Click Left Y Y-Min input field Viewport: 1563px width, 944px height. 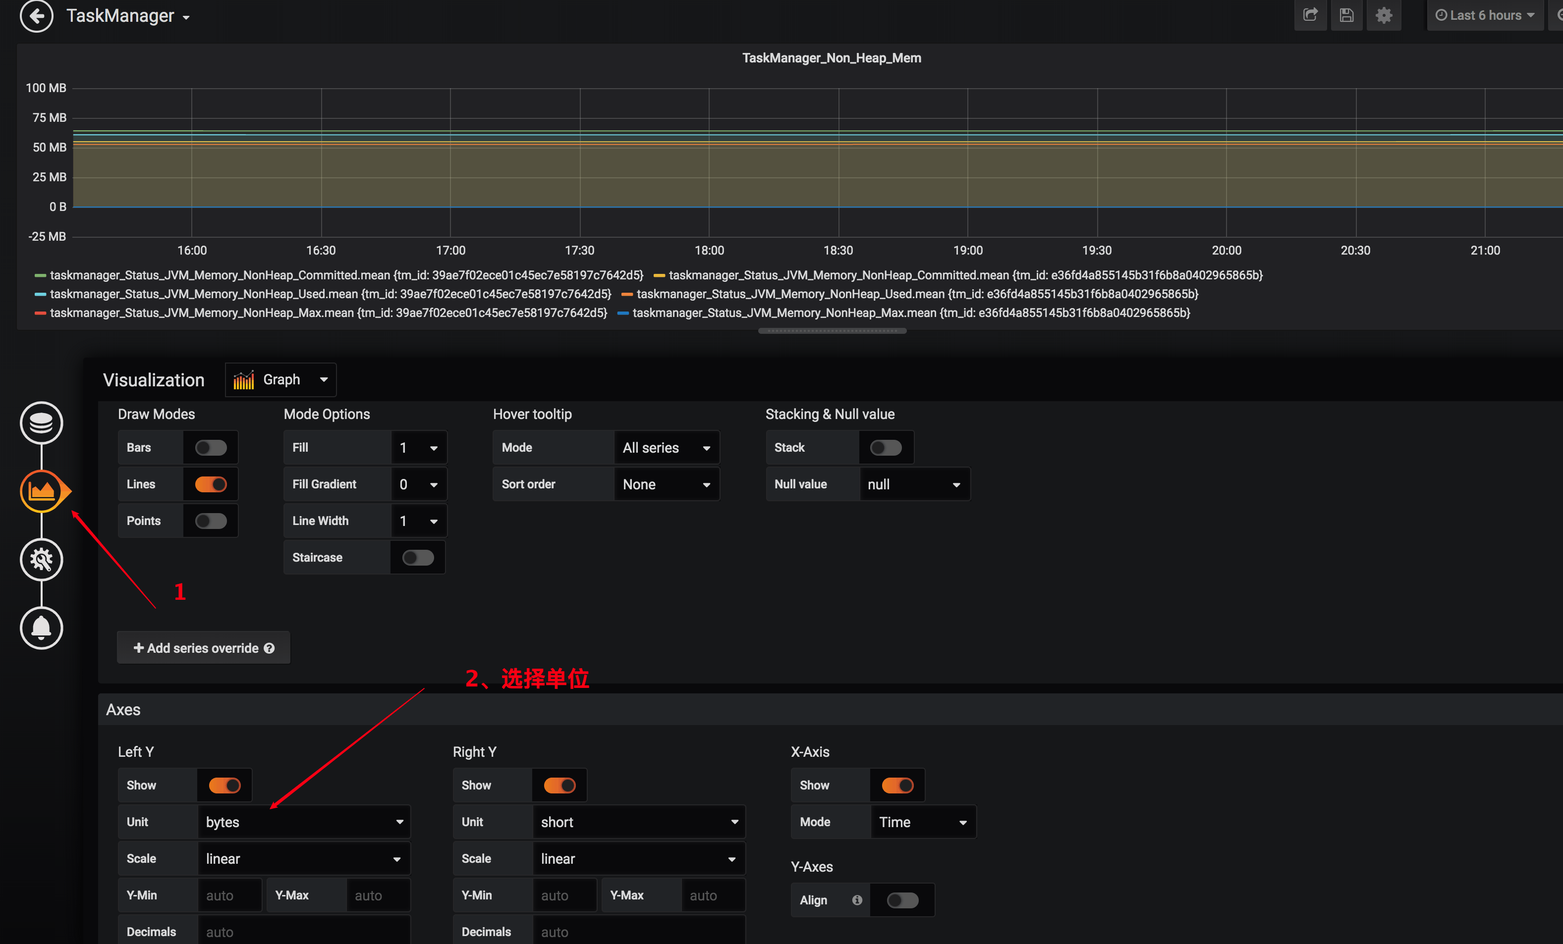click(x=230, y=896)
